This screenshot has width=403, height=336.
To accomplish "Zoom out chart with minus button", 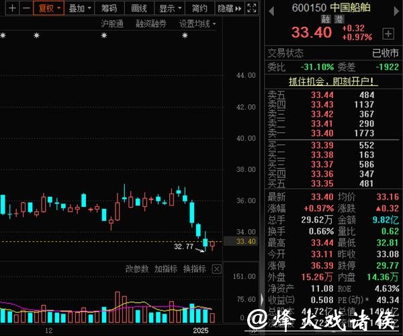I will 25,8.
